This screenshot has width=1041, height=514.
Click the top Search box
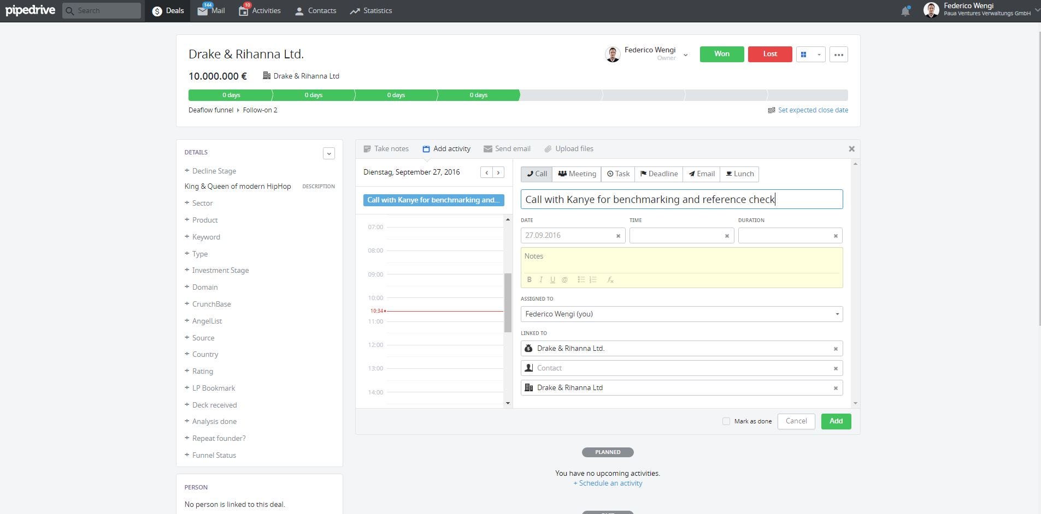coord(102,10)
